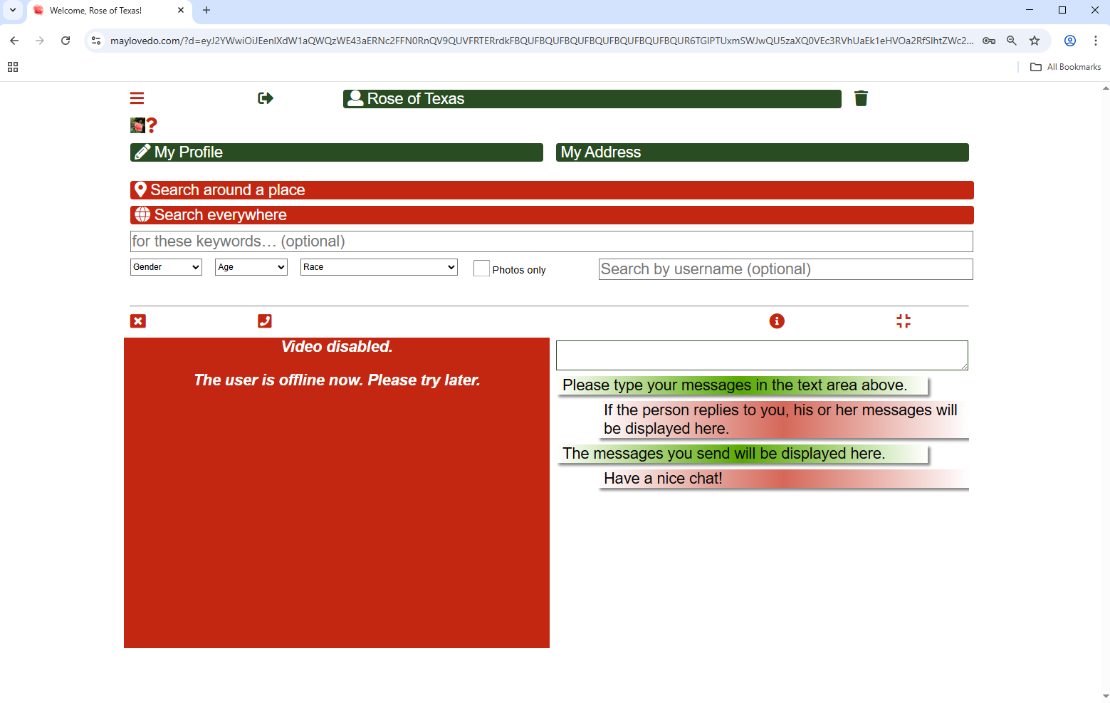
Task: Expand the Age dropdown
Action: click(251, 267)
